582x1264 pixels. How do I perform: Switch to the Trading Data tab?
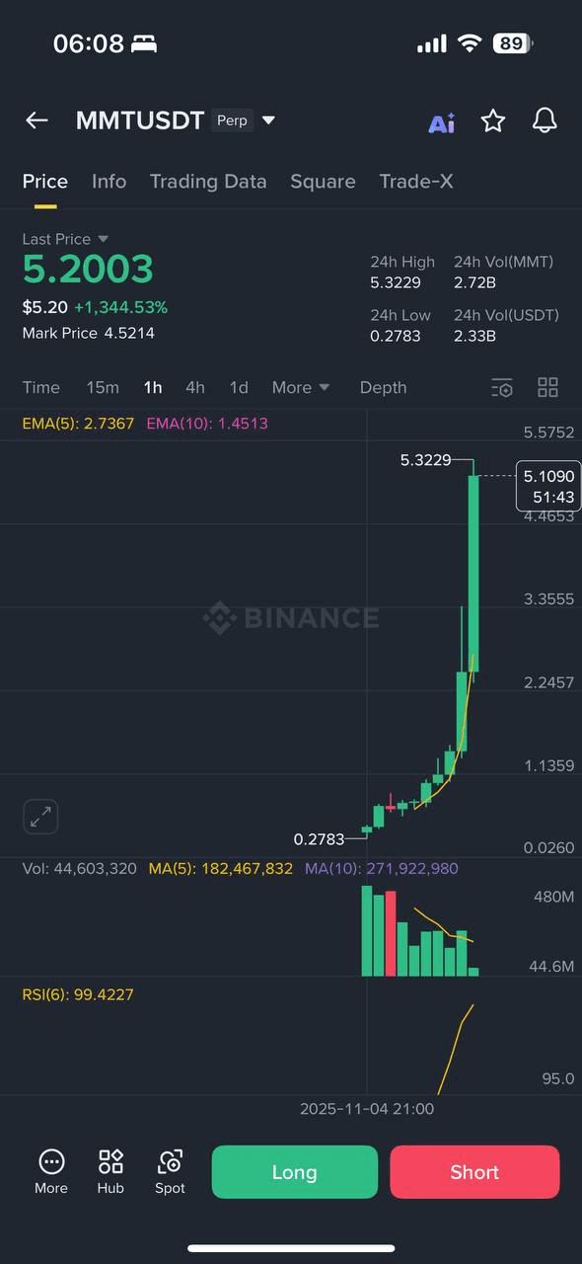click(208, 182)
